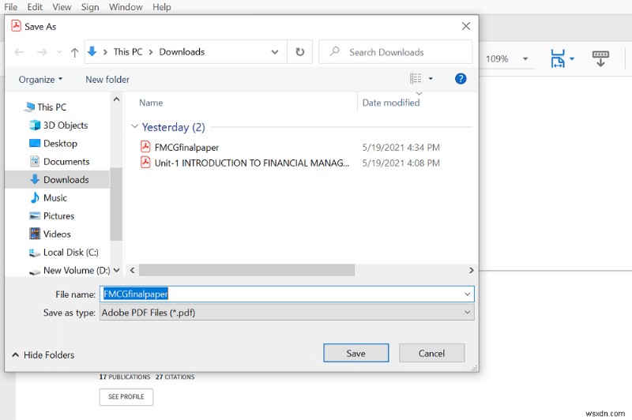Go back with the Back arrow
This screenshot has height=420, width=632.
19,52
